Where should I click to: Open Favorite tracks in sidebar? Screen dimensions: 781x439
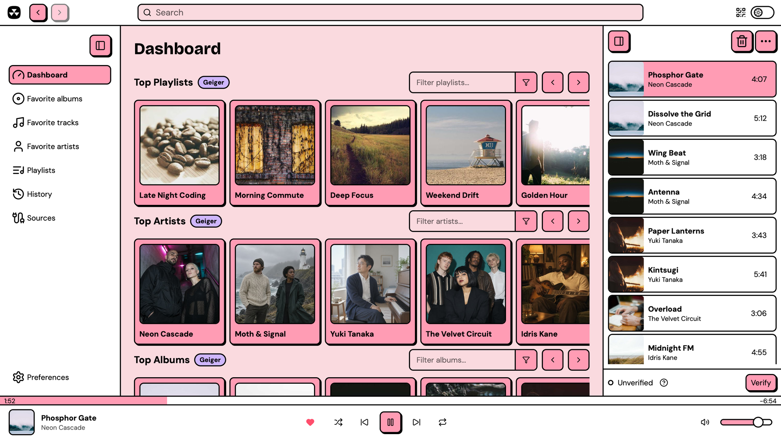60,123
